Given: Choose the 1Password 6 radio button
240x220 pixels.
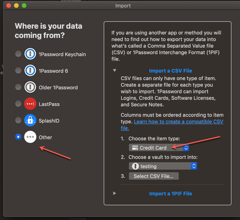Looking at the screenshot, I should click(x=18, y=70).
